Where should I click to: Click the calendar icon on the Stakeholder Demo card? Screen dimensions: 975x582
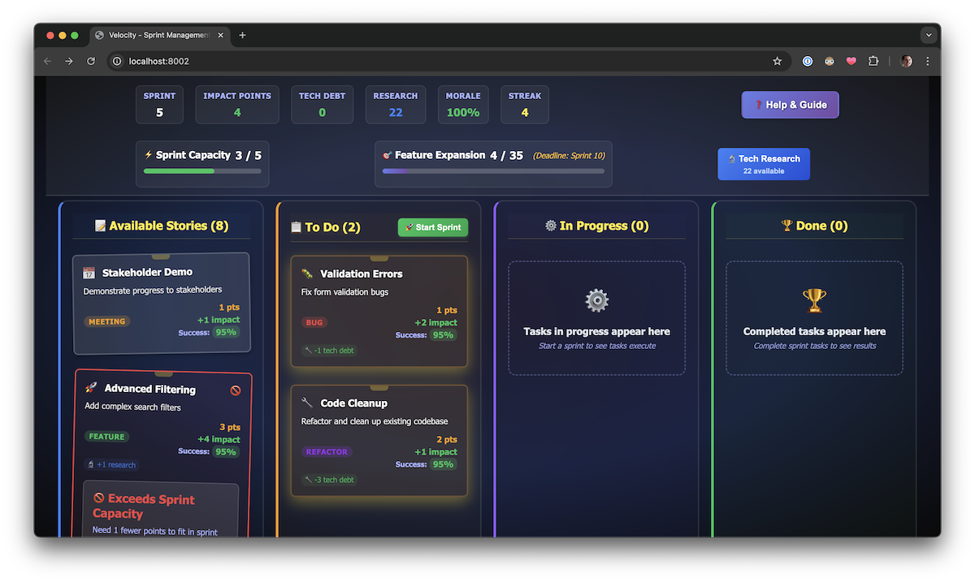point(89,273)
